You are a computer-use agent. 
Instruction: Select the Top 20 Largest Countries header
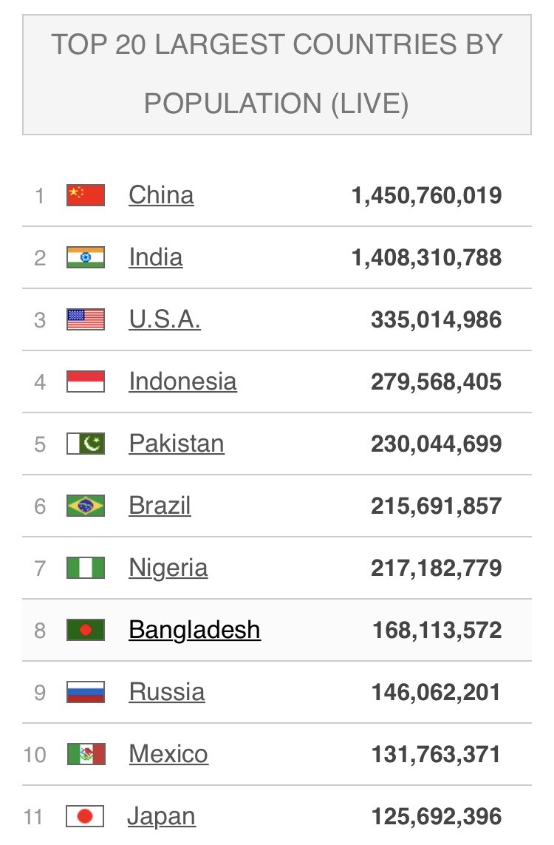277,74
